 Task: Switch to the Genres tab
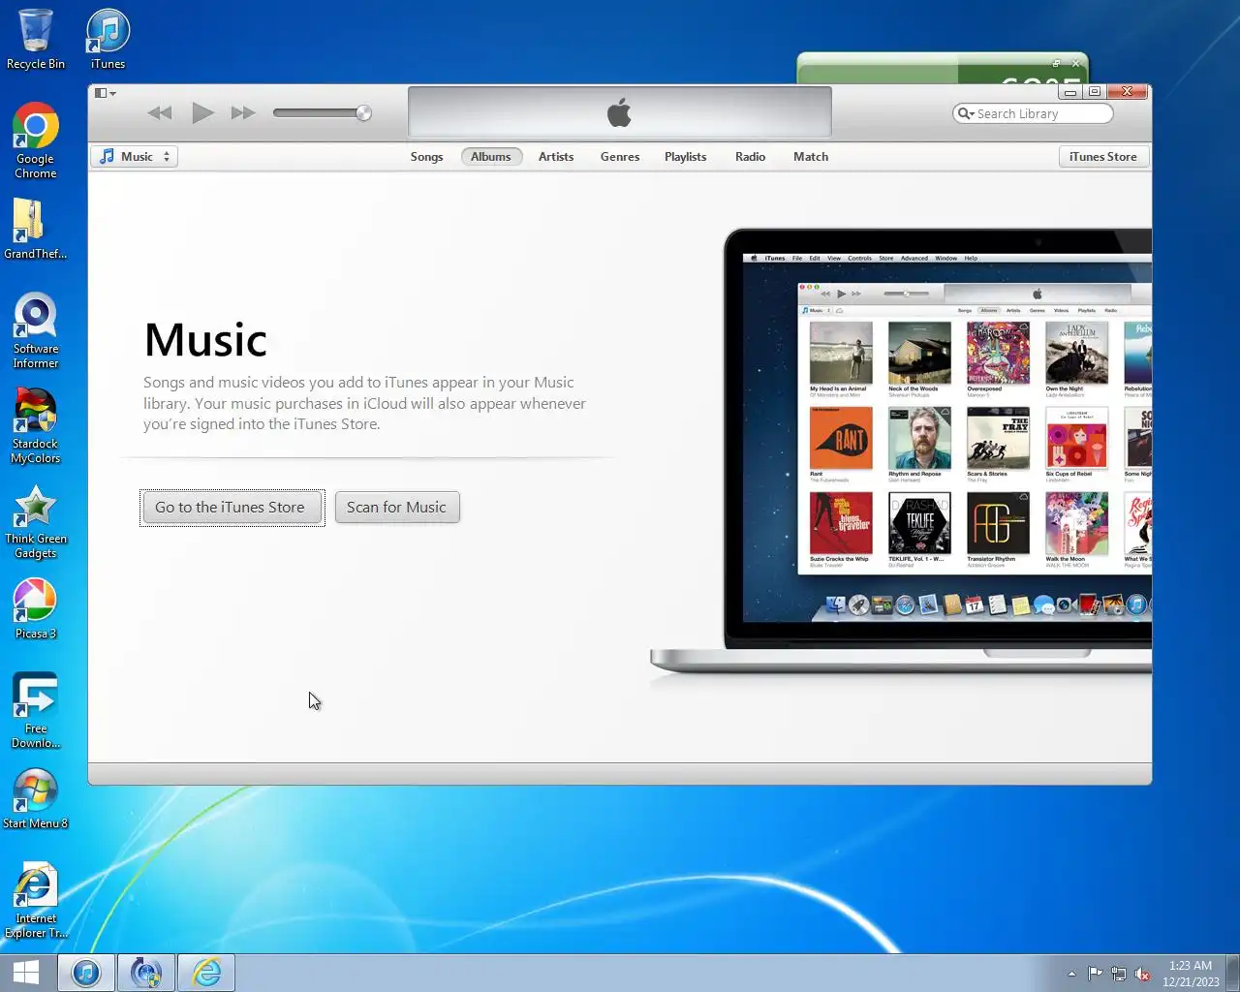[620, 157]
